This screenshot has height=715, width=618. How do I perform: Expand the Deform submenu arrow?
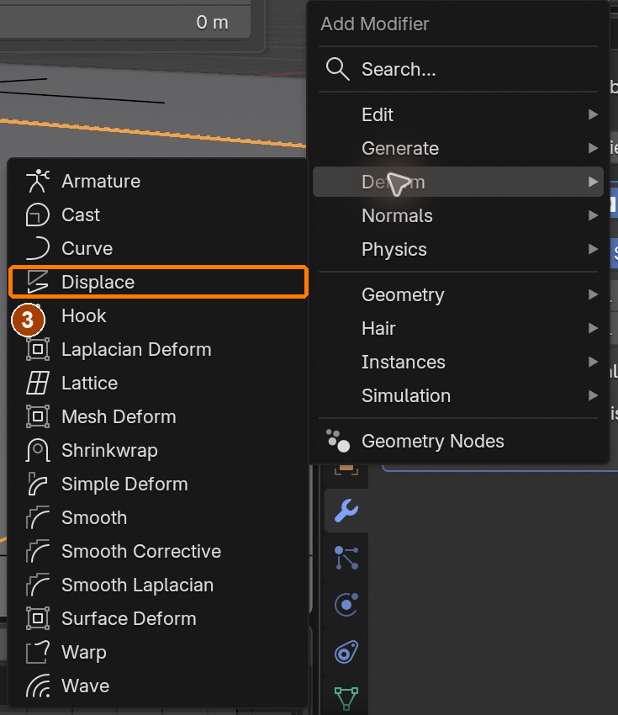coord(593,182)
